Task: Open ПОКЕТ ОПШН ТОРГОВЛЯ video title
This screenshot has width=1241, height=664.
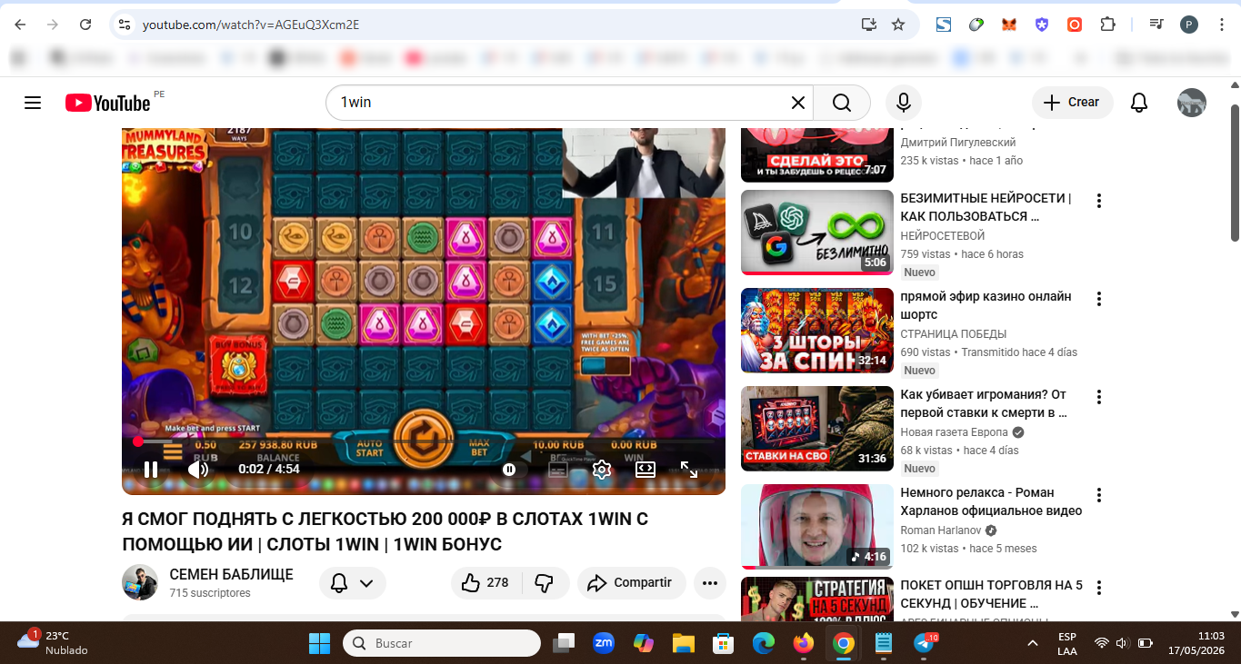Action: coord(991,594)
